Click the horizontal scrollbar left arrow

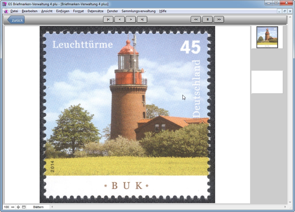point(52,207)
